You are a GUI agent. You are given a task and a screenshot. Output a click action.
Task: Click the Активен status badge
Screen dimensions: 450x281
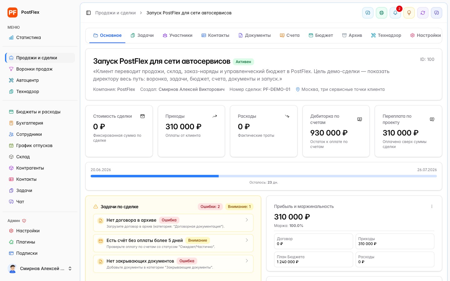tap(243, 62)
